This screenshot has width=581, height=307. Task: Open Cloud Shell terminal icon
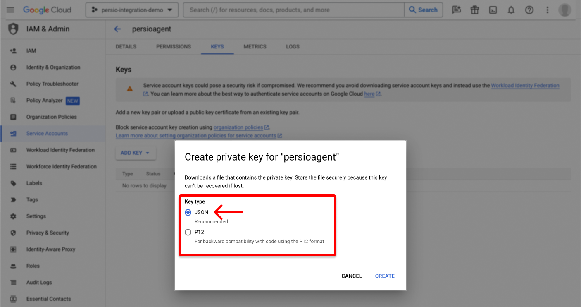(493, 10)
